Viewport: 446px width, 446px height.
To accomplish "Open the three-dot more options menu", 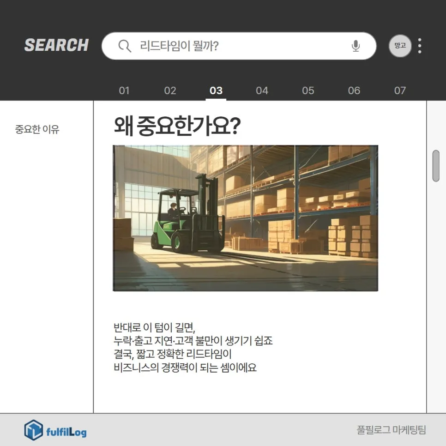I will click(x=420, y=46).
